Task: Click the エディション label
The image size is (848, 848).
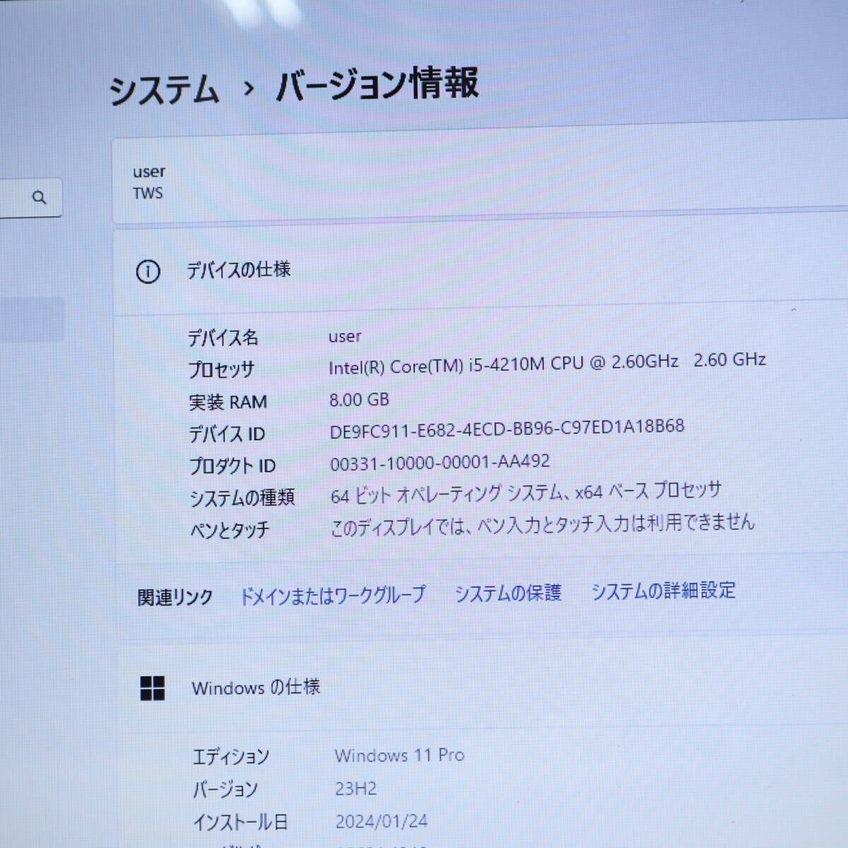Action: (x=230, y=758)
